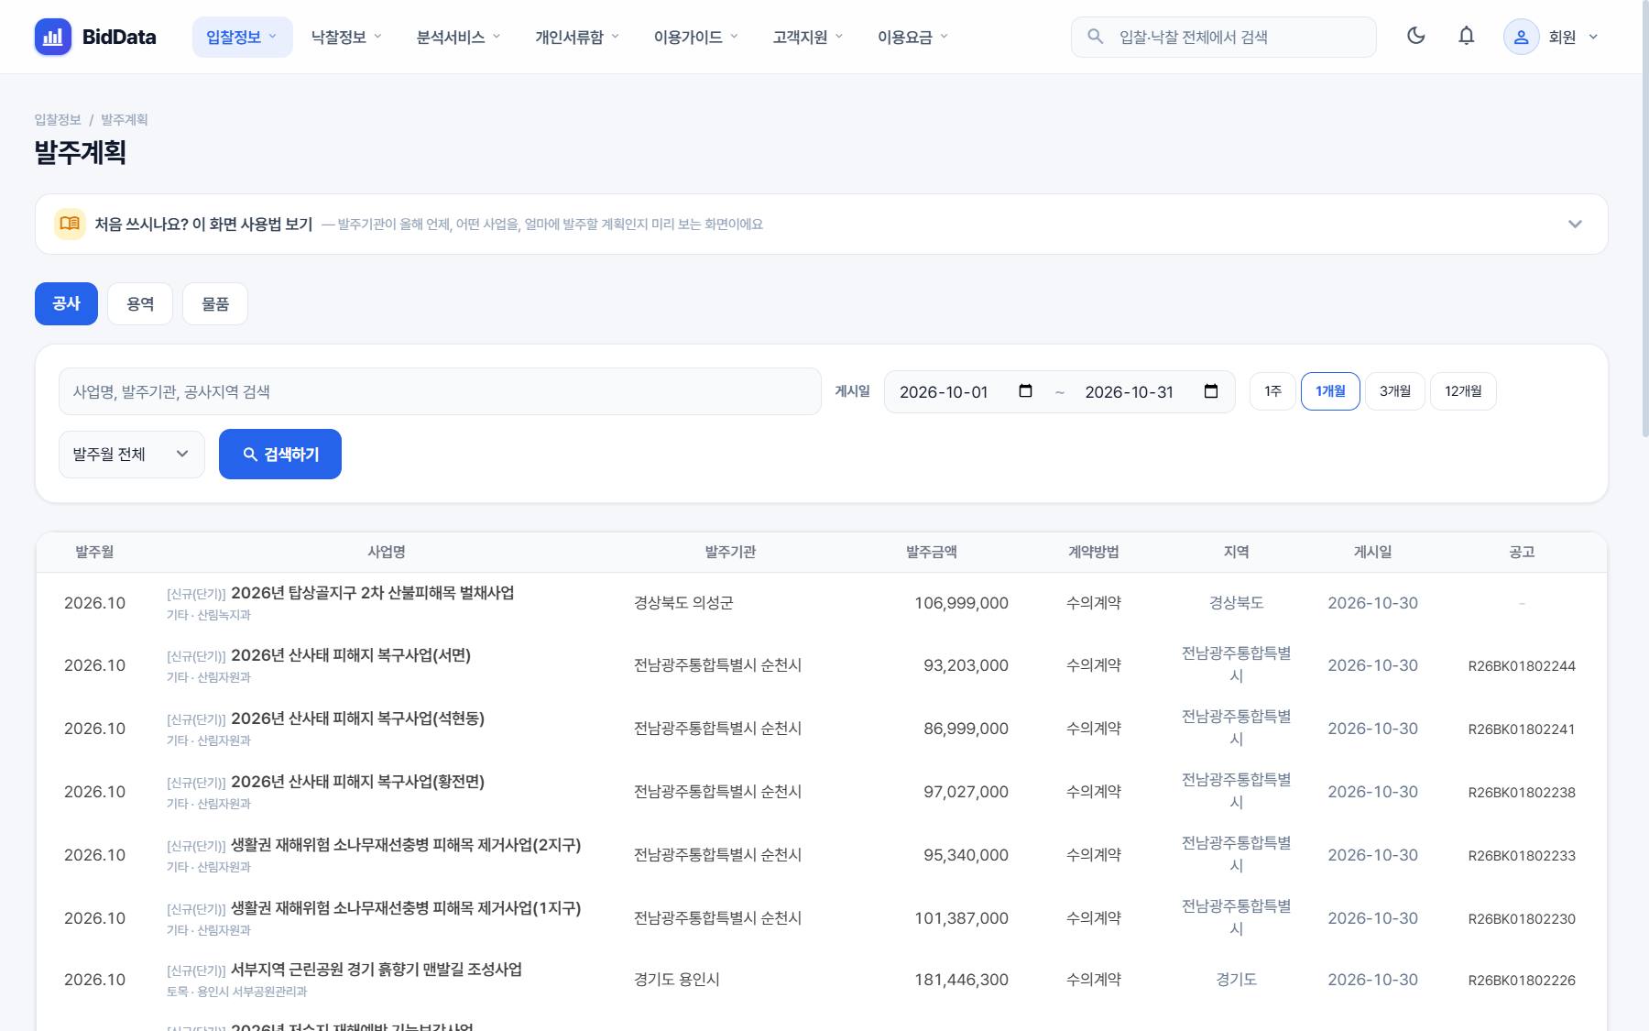Open the 낙찰정보 menu
Viewport: 1649px width, 1031px height.
346,37
